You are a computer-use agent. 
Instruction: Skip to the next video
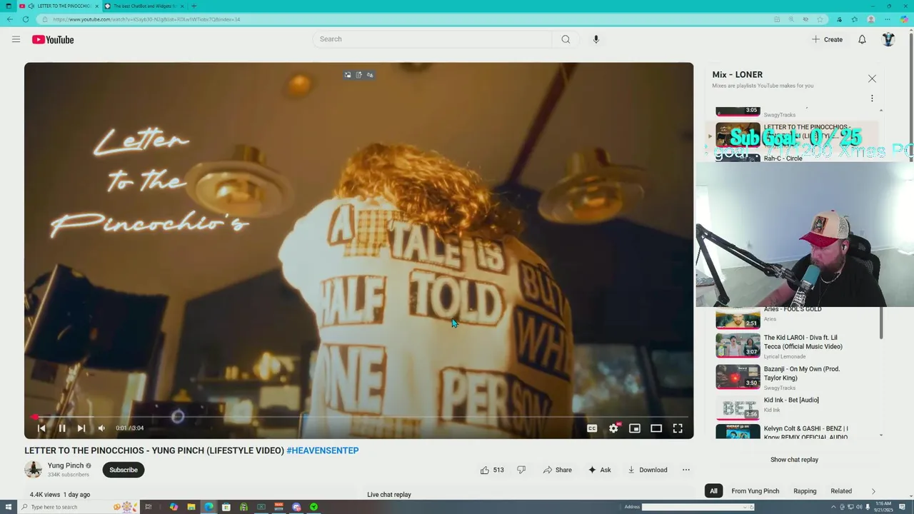pyautogui.click(x=81, y=428)
